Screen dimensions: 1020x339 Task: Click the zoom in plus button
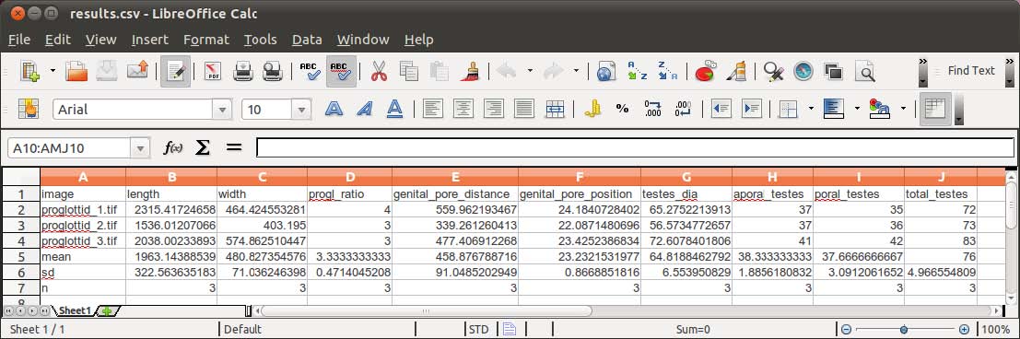(964, 329)
